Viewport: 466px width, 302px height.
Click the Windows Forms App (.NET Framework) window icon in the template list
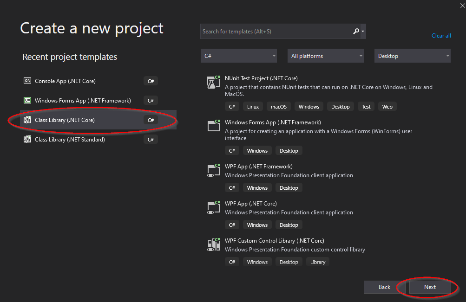point(213,126)
